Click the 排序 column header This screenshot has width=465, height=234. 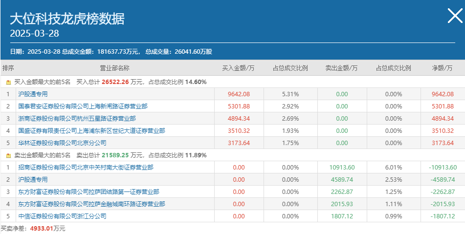click(8, 68)
